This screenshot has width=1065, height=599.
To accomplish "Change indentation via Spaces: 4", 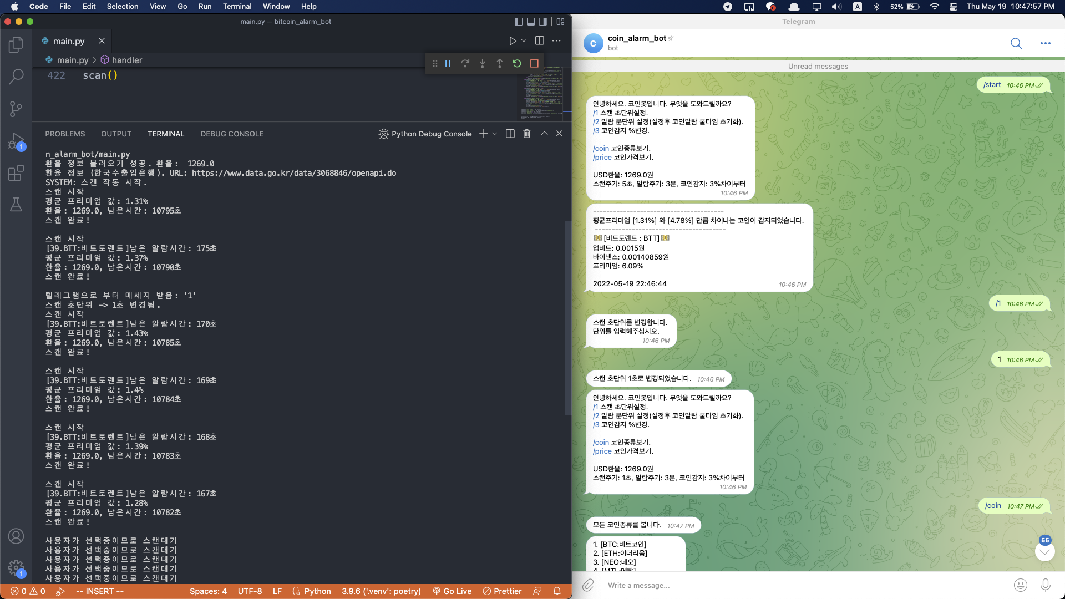I will point(208,591).
